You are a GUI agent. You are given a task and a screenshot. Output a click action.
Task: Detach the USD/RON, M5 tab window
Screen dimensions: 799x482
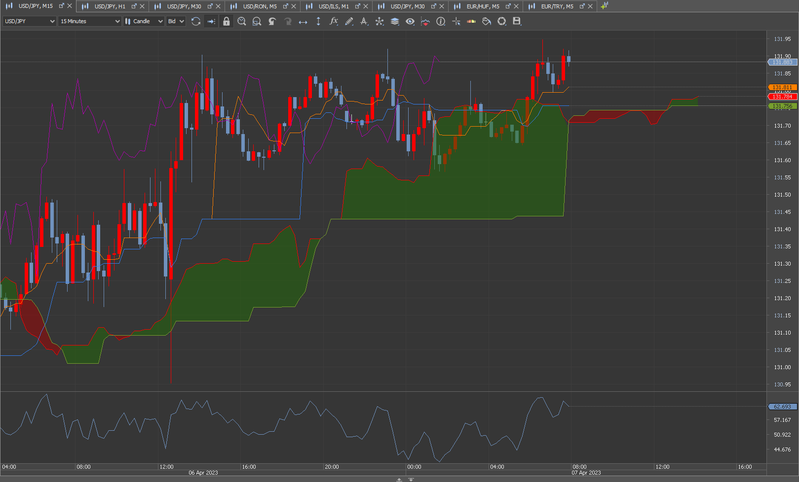(x=286, y=6)
